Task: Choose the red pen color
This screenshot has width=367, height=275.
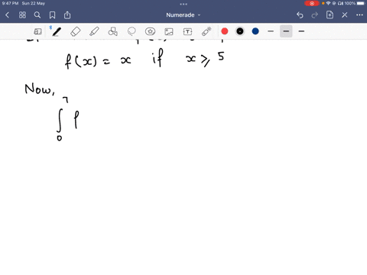Action: [225, 31]
